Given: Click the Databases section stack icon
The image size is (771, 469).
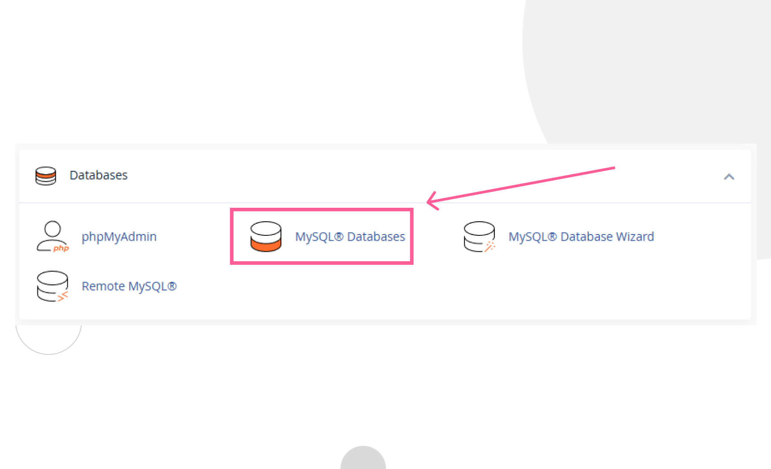Looking at the screenshot, I should 46,176.
